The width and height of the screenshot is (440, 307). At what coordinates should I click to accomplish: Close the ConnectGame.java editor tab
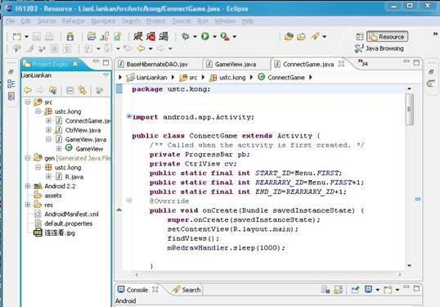pyautogui.click(x=341, y=64)
